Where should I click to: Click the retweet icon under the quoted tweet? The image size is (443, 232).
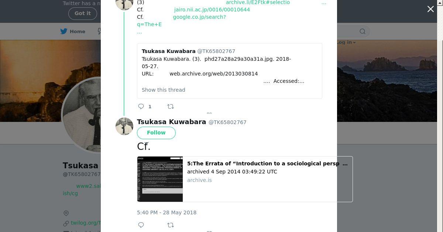pos(170,106)
